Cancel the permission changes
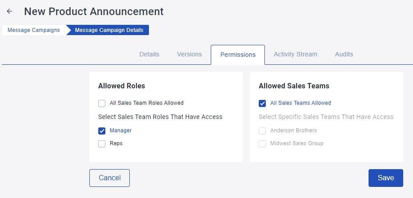 tap(109, 178)
